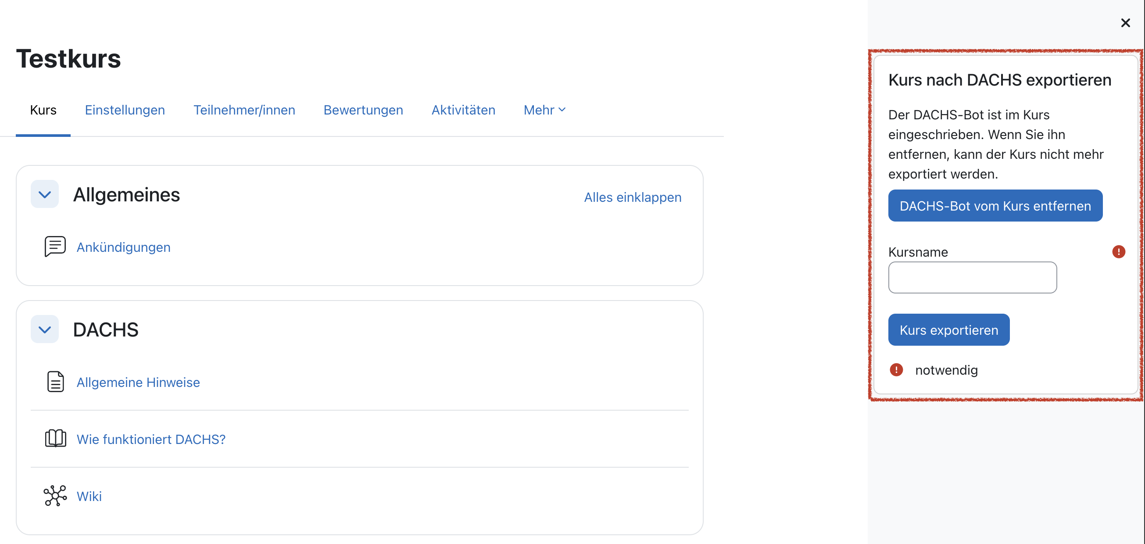Viewport: 1145px width, 544px height.
Task: Select the Aktivitäten tab
Action: (x=463, y=110)
